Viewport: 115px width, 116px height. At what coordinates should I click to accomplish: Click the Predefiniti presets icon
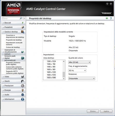(x=23, y=27)
